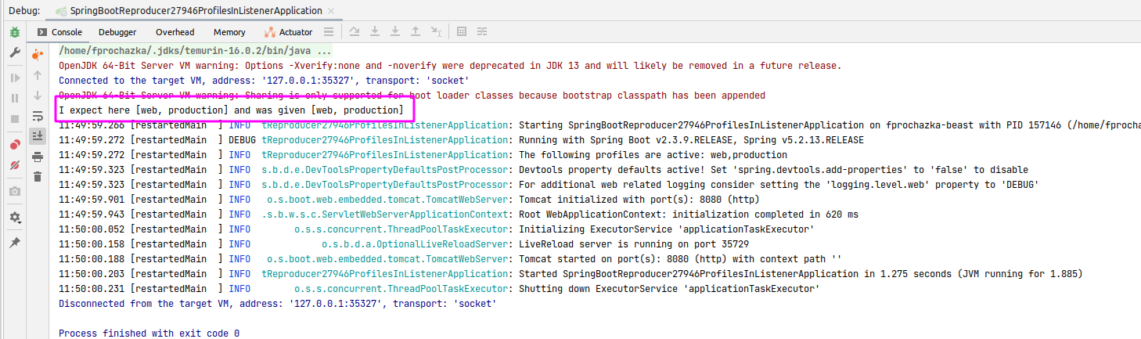Screen dimensions: 1141x339
Task: Toggle Mute Breakpoints icon
Action: coord(14,166)
